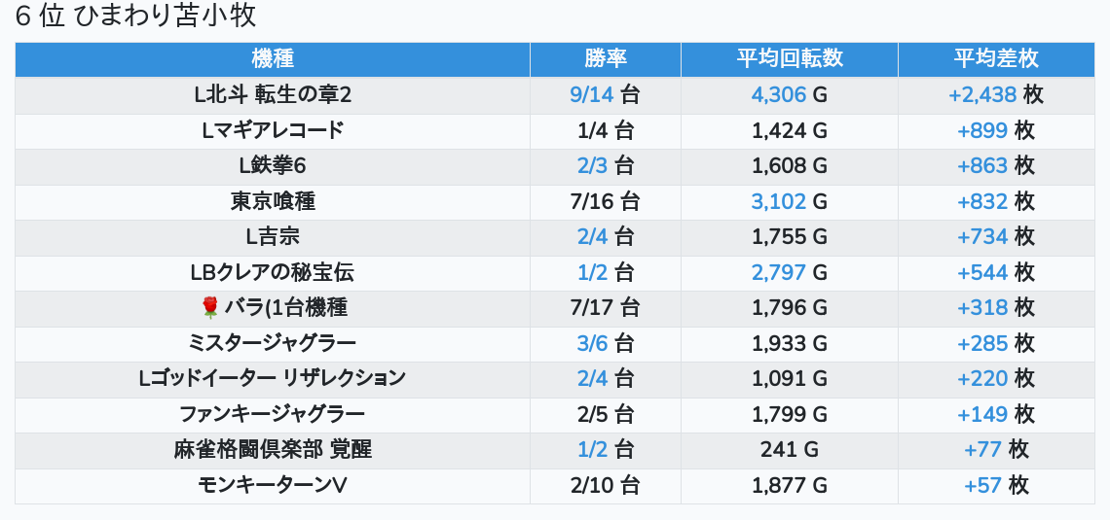Select the ファンキージャグラー row name
The height and width of the screenshot is (520, 1110).
pos(273,414)
